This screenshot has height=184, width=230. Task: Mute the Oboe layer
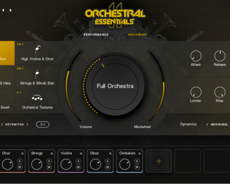pyautogui.click(x=108, y=167)
